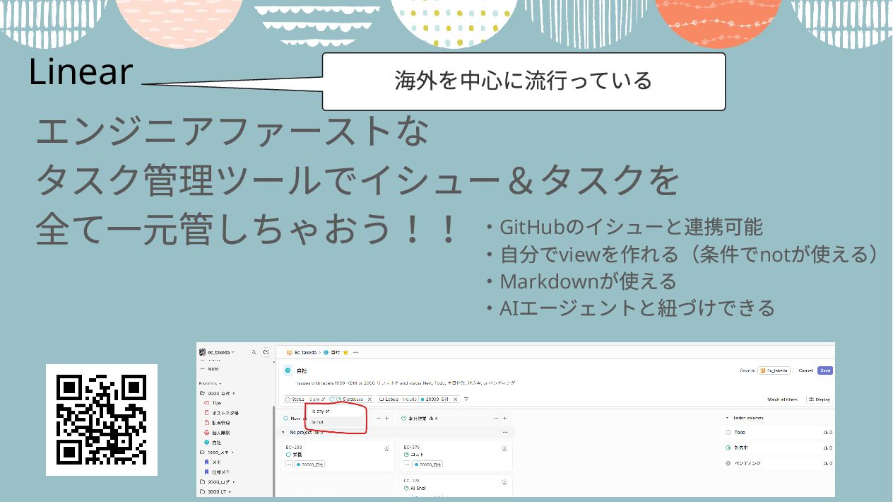Show the hidden ペンディング column

pyautogui.click(x=778, y=463)
